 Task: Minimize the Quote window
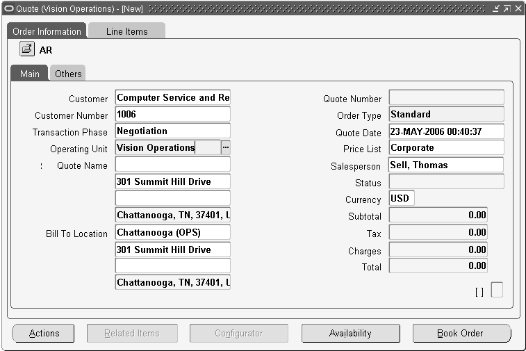click(496, 8)
